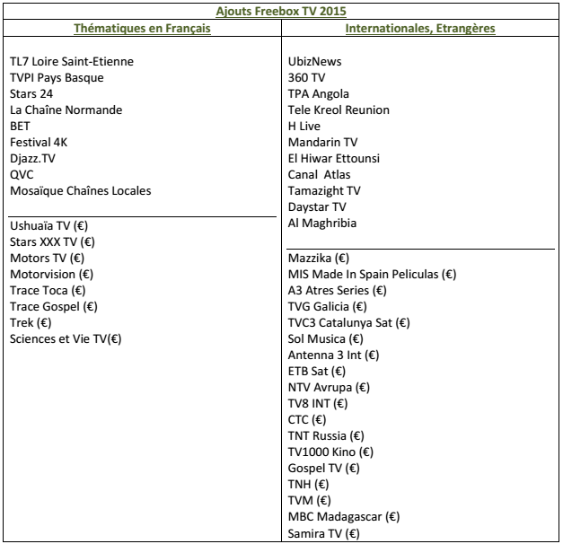Select the '360 TV' entry
Screen dimensions: 563x544
[306, 77]
